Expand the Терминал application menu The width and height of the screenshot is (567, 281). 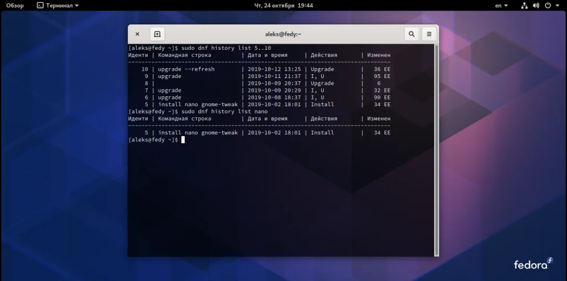58,6
